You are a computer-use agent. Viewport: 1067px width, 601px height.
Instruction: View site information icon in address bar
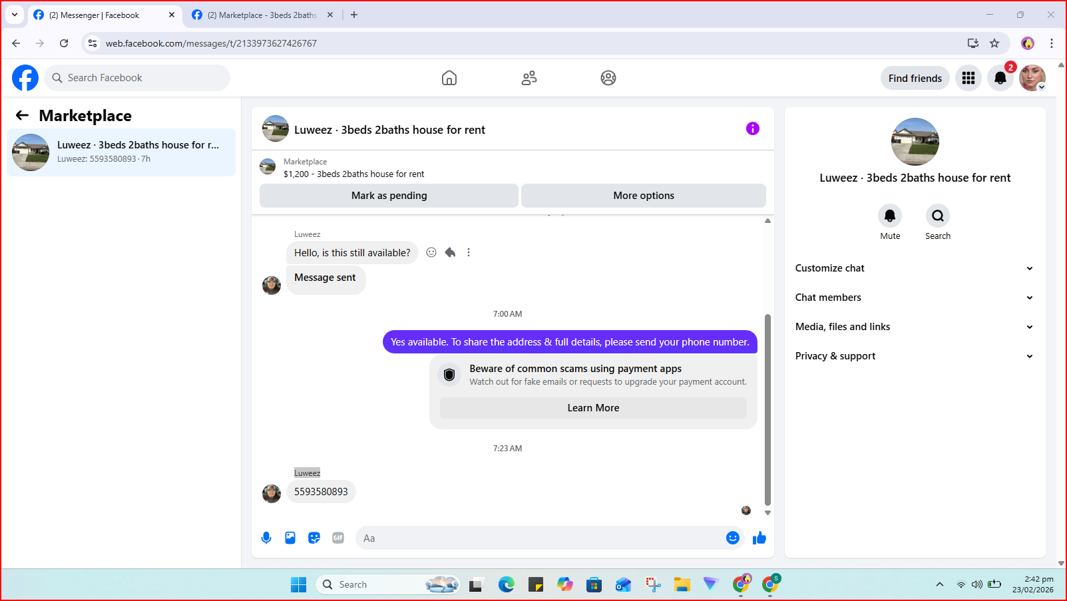point(93,43)
